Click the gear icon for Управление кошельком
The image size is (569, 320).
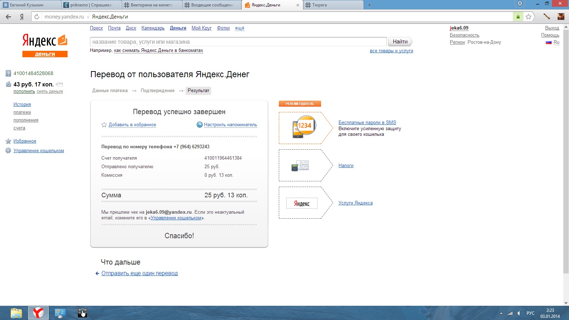click(x=8, y=151)
